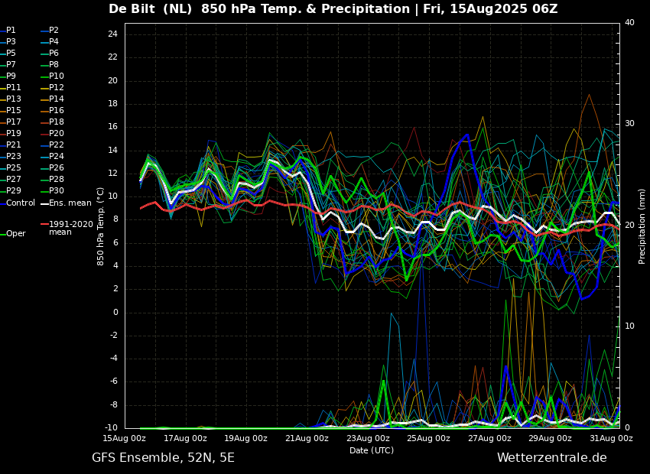Click the P30 legend label
Viewport: 650px width, 474px height.
(57, 190)
